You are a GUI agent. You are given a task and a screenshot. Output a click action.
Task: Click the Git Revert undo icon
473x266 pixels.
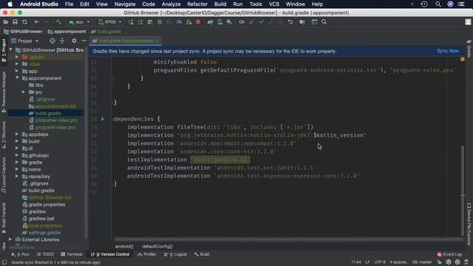290,22
